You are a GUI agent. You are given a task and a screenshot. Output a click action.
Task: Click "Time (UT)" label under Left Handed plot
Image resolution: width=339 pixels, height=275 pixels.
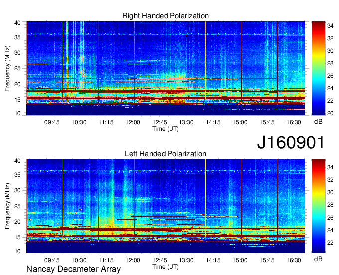click(x=166, y=267)
